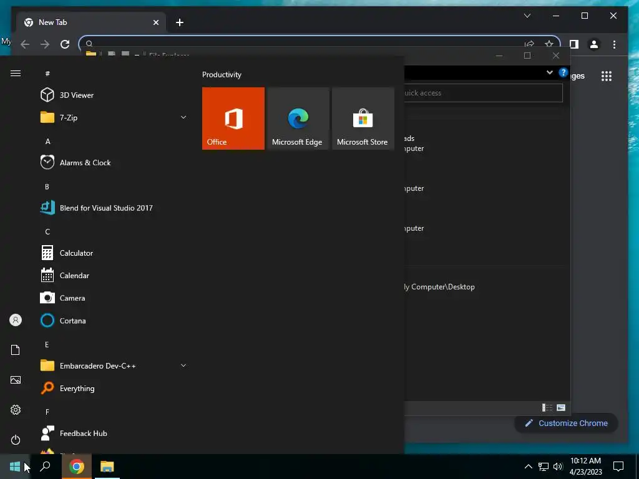Click the Windows Start button
Image resolution: width=639 pixels, height=479 pixels.
pos(15,467)
